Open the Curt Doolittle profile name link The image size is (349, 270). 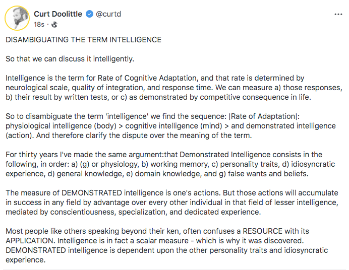57,14
